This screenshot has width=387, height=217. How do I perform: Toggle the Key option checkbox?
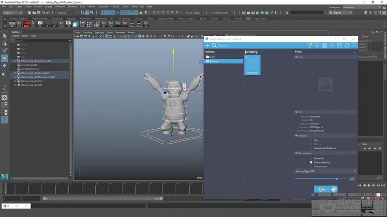coord(311,140)
